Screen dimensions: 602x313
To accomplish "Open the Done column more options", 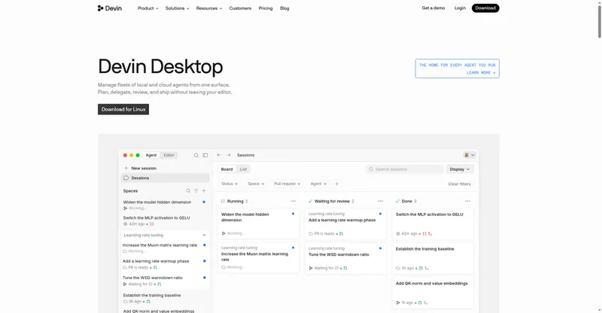I will [467, 201].
